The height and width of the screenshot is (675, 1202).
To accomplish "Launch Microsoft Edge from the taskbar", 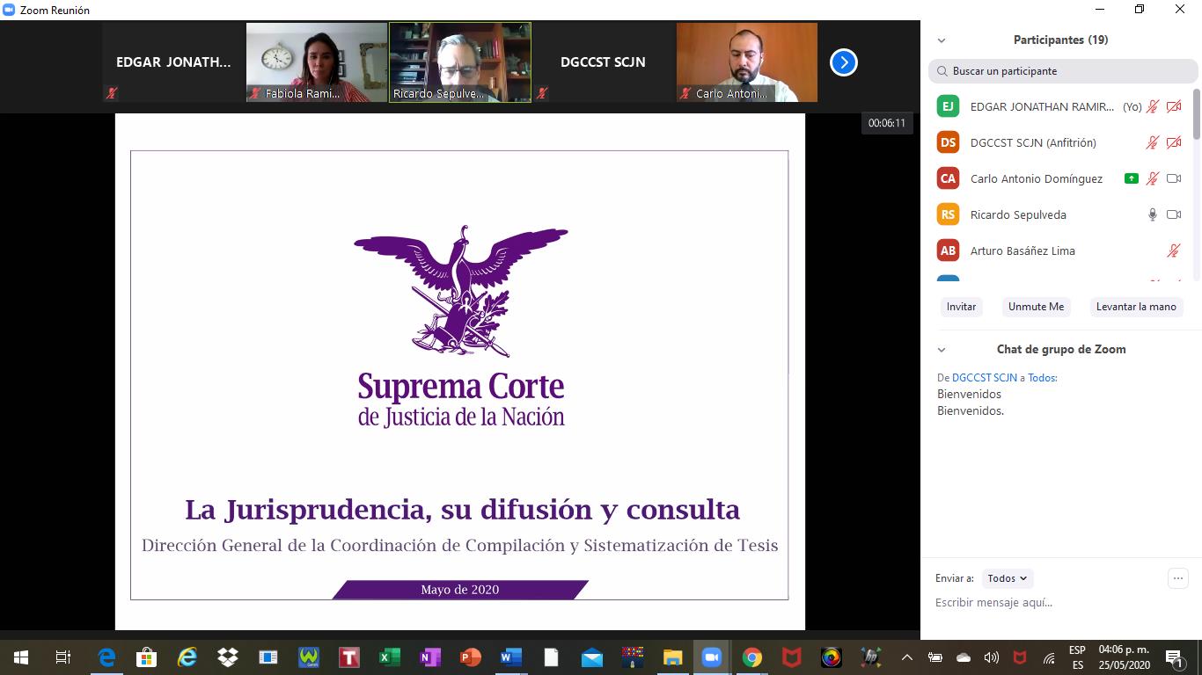I will [106, 657].
